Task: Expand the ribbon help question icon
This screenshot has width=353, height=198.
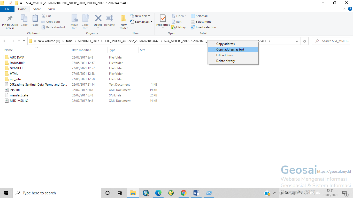Action: (350, 9)
